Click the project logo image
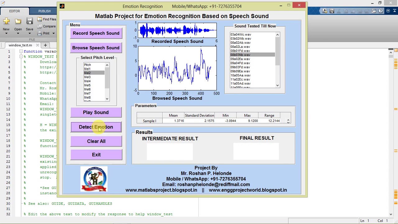 click(x=94, y=179)
